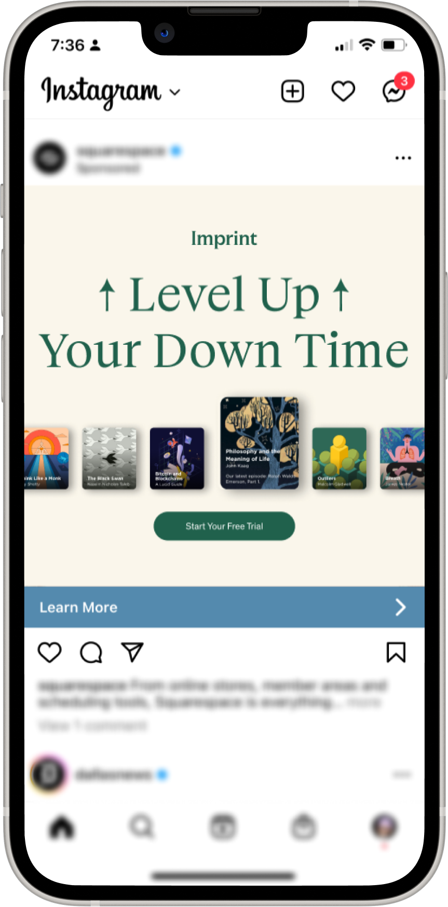Image resolution: width=448 pixels, height=907 pixels.
Task: Tap the Learn More banner chevron
Action: coord(400,607)
